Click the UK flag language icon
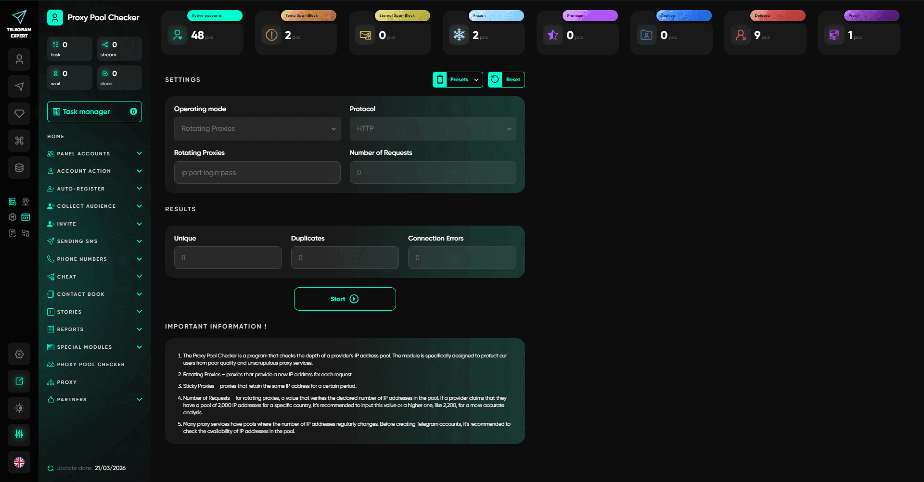This screenshot has width=924, height=482. pyautogui.click(x=19, y=462)
